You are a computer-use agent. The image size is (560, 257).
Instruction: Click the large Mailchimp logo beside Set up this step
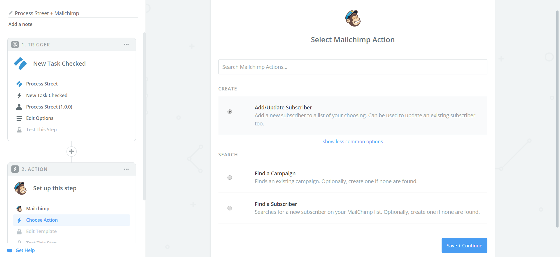pyautogui.click(x=20, y=188)
